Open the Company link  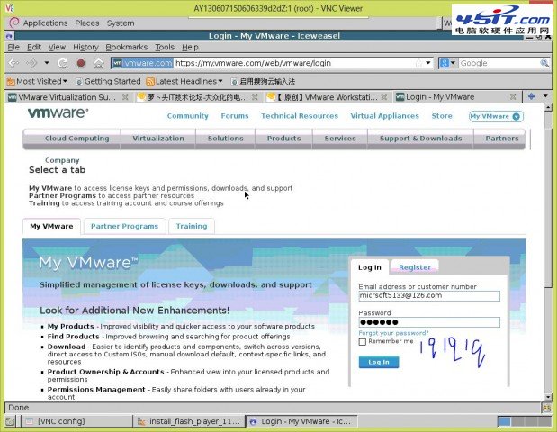click(x=62, y=160)
